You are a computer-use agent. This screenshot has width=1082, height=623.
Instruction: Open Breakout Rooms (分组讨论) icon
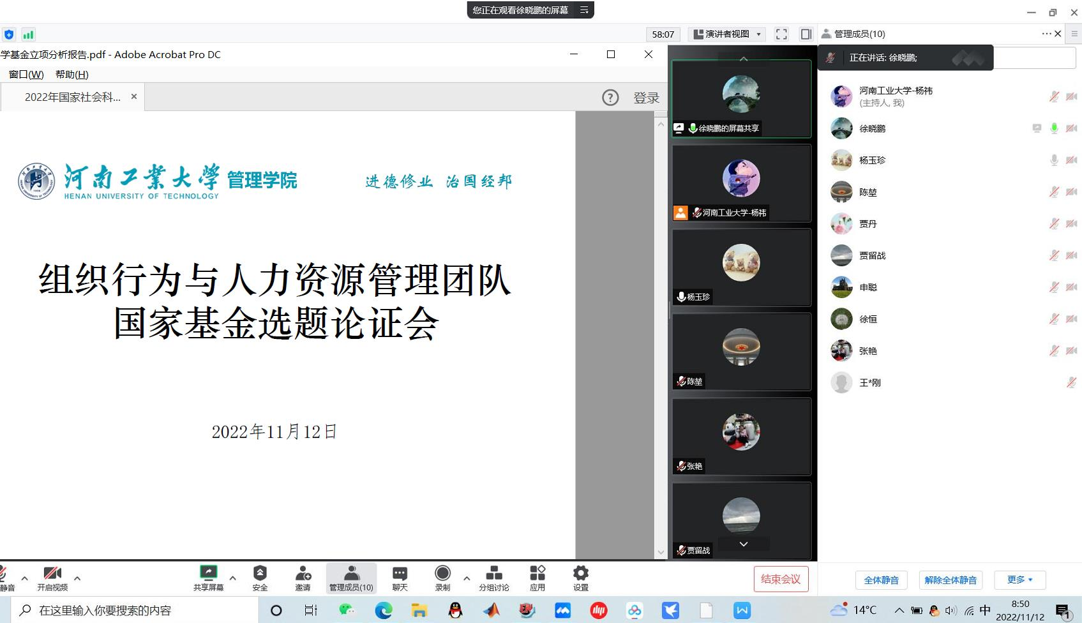[494, 573]
